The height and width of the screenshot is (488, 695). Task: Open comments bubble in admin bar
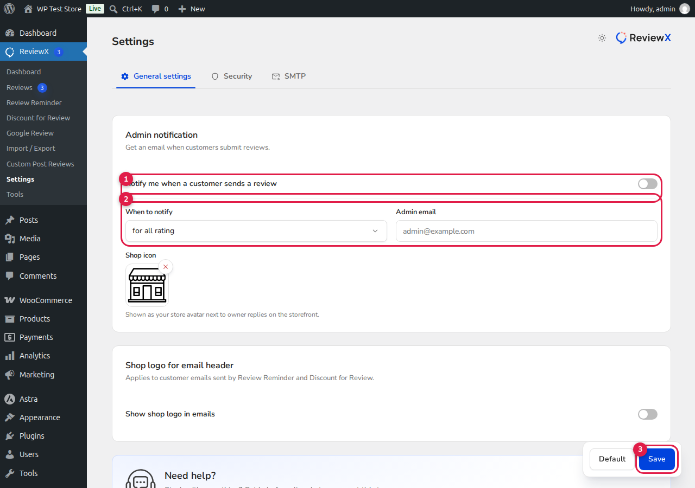pos(160,9)
